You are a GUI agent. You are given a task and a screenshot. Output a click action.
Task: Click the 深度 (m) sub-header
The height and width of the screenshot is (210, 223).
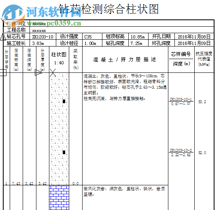pyautogui.click(x=181, y=64)
